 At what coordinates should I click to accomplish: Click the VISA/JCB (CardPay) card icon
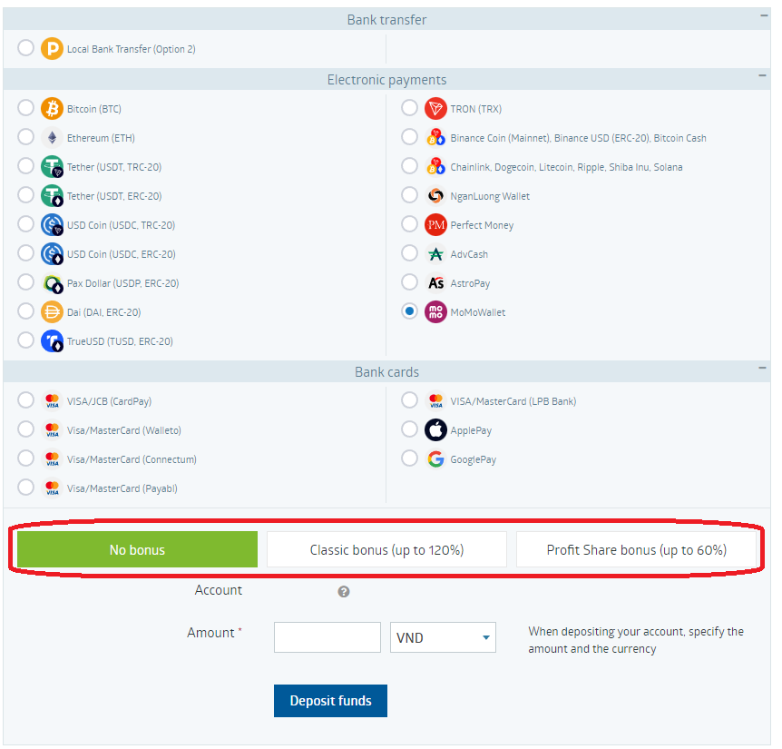pyautogui.click(x=52, y=401)
